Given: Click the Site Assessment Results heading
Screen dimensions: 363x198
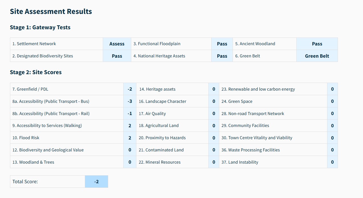Looking at the screenshot, I should click(51, 12).
